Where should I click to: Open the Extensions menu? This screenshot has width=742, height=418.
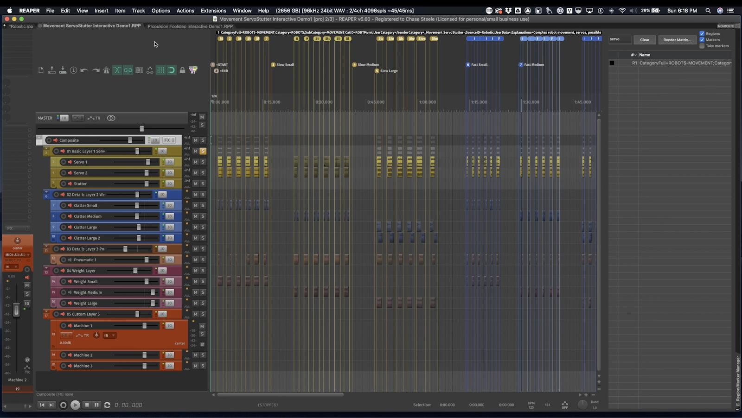point(213,10)
